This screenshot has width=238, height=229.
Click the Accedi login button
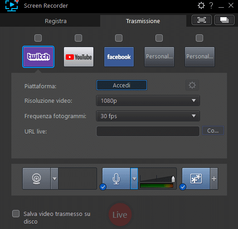click(121, 85)
